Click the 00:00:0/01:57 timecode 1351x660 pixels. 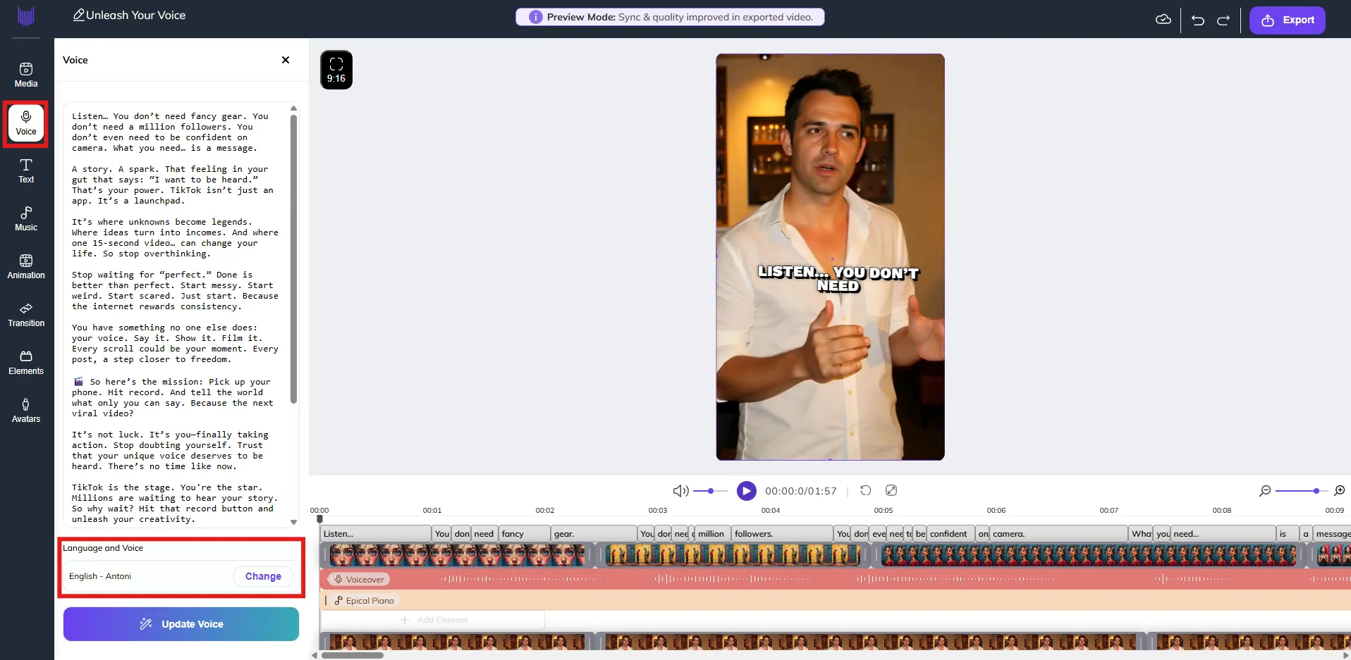(801, 491)
